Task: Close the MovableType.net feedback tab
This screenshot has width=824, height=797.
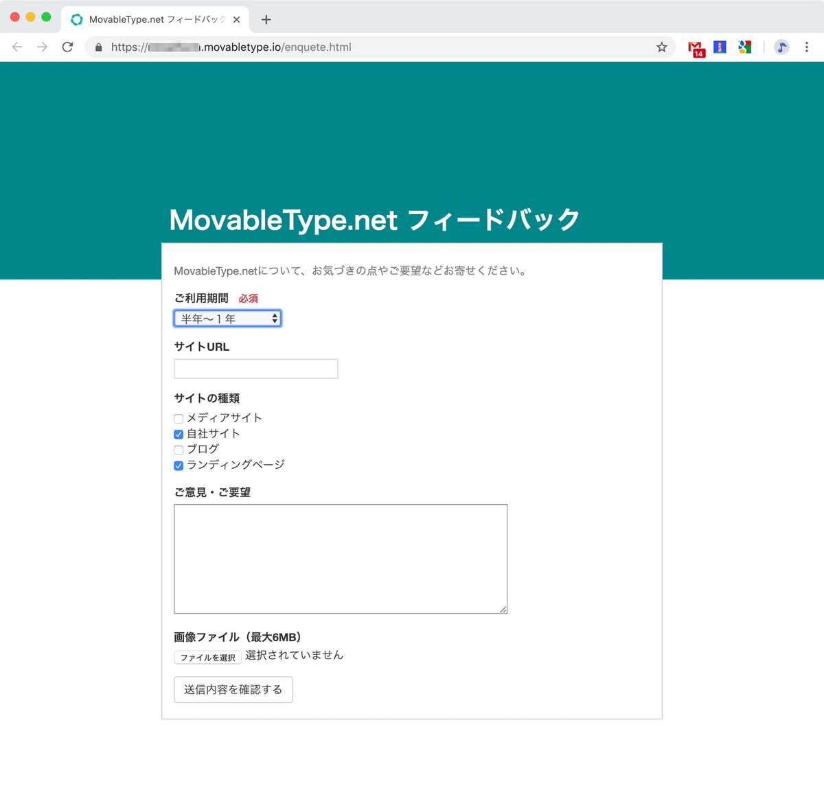Action: [x=236, y=19]
